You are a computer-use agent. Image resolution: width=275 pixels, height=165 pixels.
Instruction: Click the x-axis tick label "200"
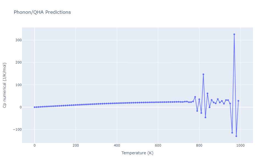click(x=76, y=145)
